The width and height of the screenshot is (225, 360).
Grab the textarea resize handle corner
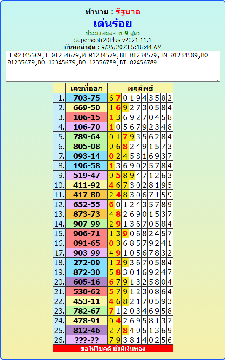pyautogui.click(x=217, y=79)
